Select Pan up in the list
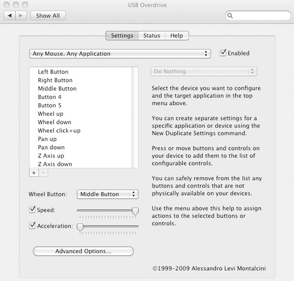 point(81,139)
